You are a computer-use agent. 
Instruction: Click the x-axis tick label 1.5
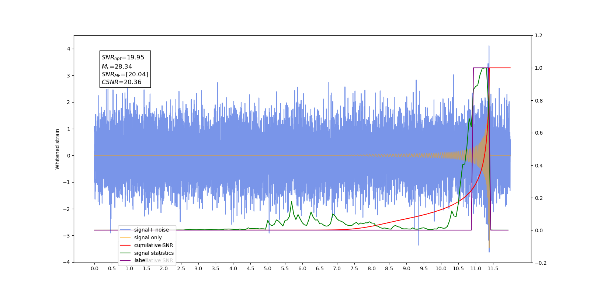click(146, 268)
